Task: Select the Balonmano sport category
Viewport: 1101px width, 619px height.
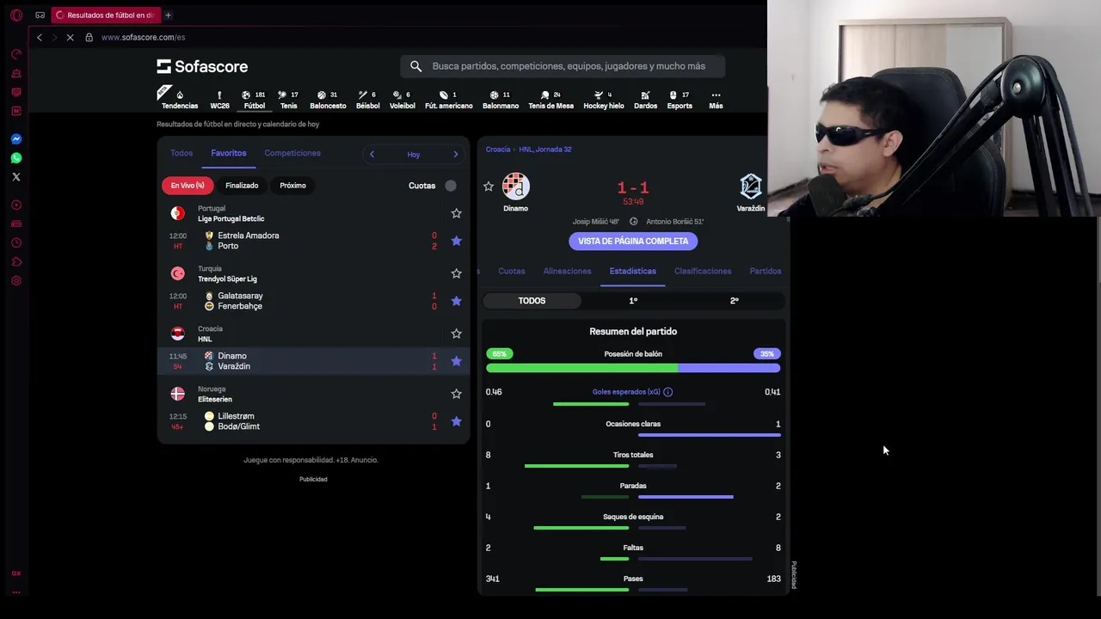Action: [x=501, y=100]
